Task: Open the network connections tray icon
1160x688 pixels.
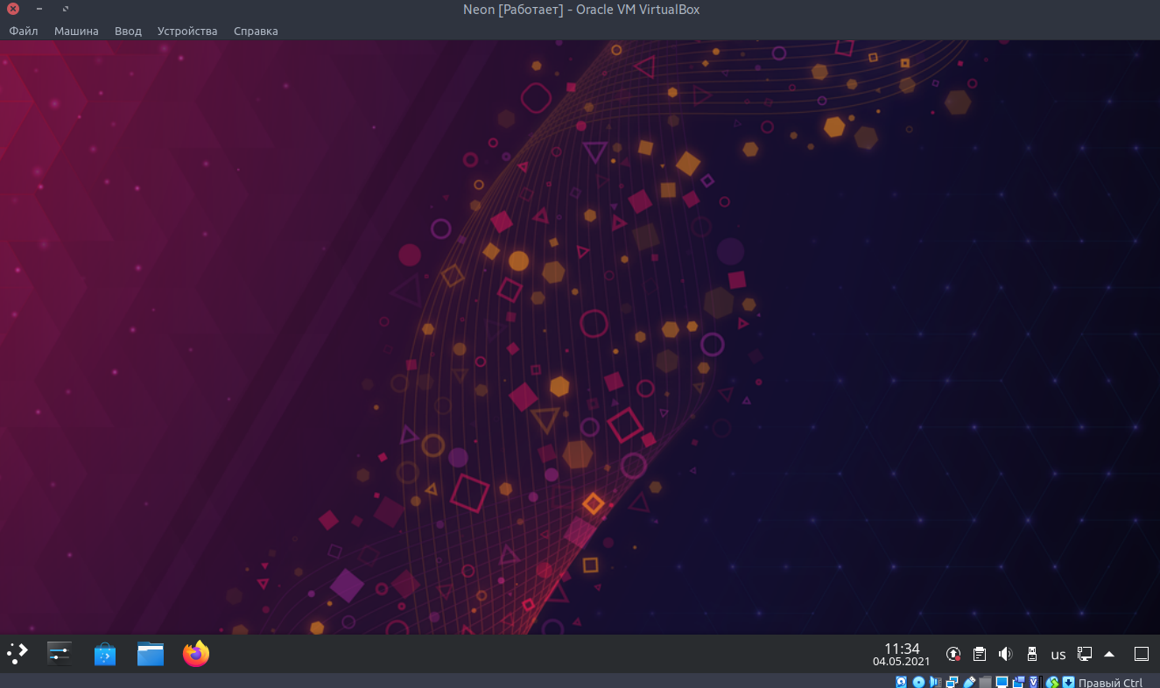Action: pos(1085,654)
